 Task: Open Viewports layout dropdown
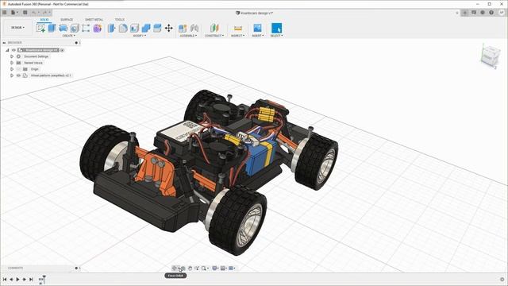[x=232, y=269]
